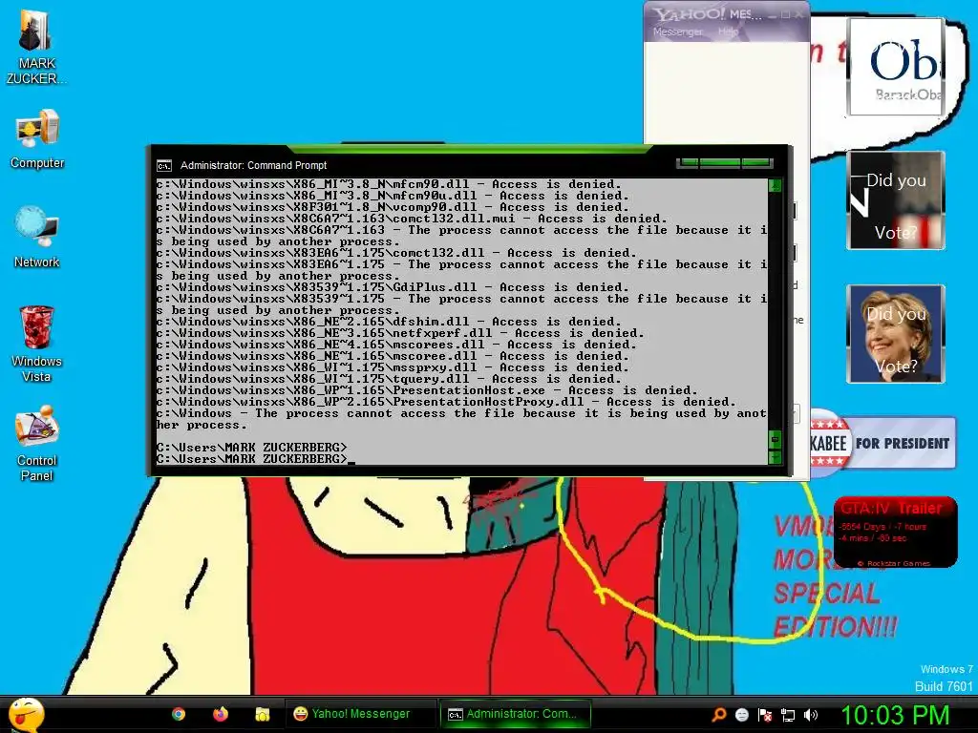The height and width of the screenshot is (733, 978).
Task: Click the PresentationHostProxy.dll Access is denied line
Action: [446, 402]
